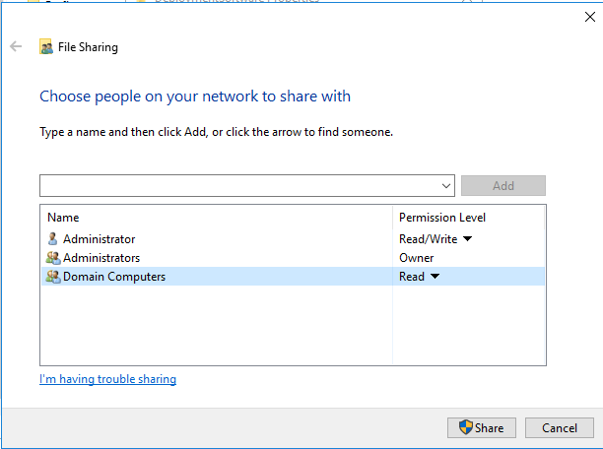
Task: Click the back arrow in File Sharing
Action: (16, 46)
